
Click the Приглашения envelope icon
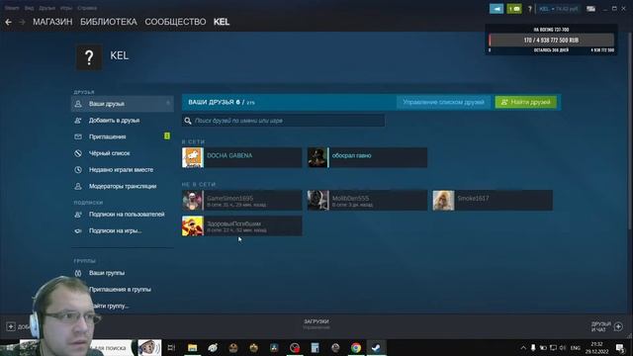coord(78,136)
